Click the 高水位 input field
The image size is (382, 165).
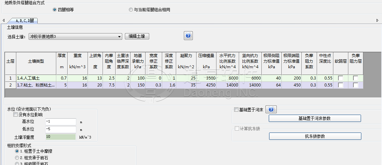61,122
